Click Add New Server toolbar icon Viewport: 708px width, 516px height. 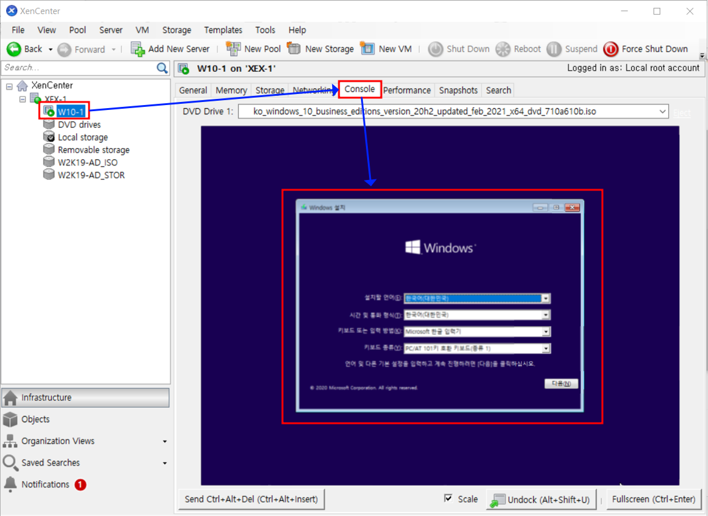pos(138,49)
